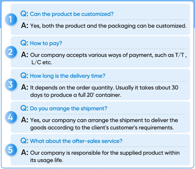Click the number 5 circle badge
This screenshot has width=195, height=169.
11,150
